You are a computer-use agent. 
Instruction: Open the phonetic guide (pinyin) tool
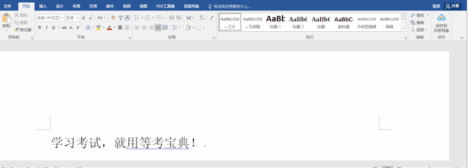click(x=120, y=18)
